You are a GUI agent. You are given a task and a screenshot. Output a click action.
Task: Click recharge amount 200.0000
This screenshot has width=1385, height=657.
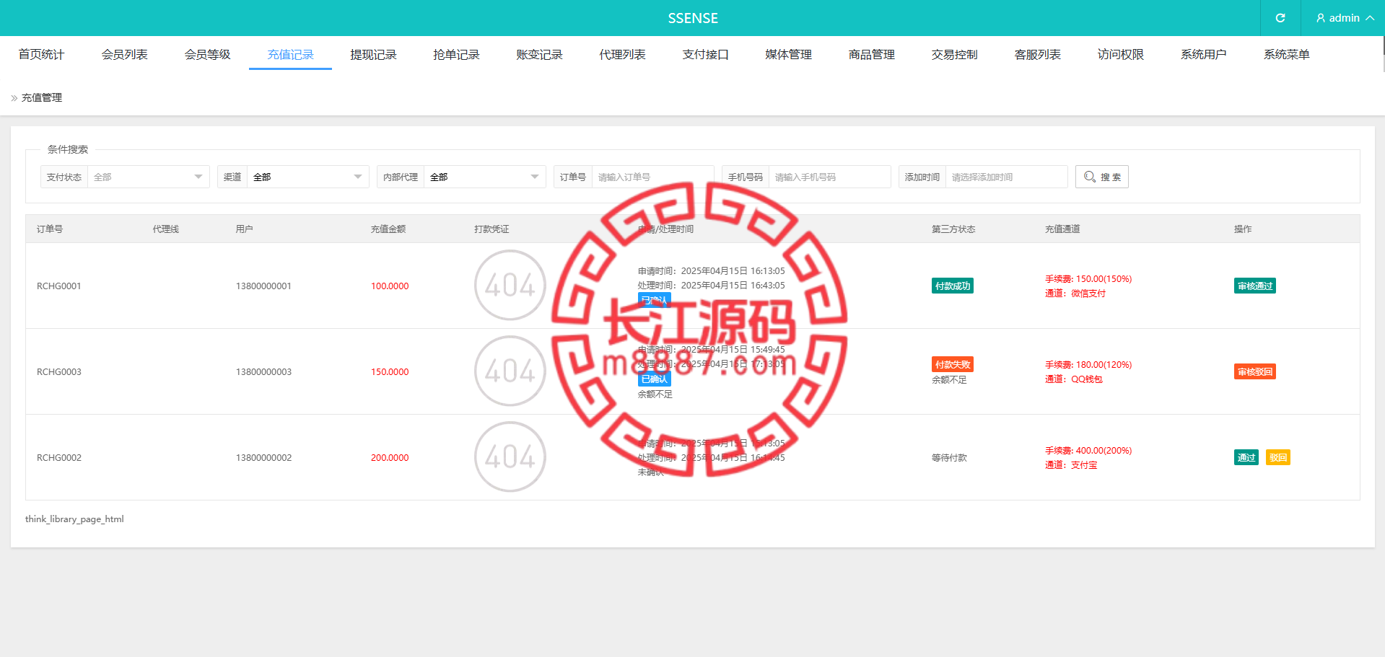pos(390,458)
